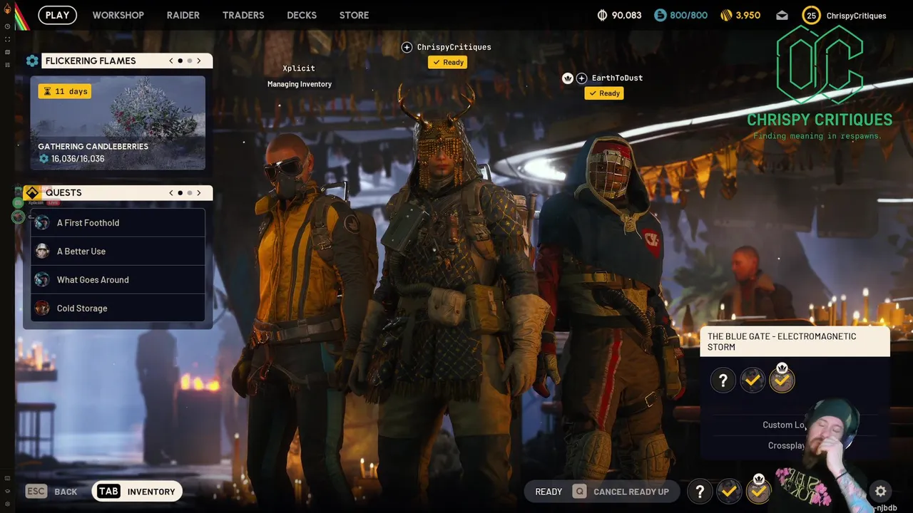This screenshot has height=513, width=913.
Task: Click ESC Back button
Action: pyautogui.click(x=51, y=491)
